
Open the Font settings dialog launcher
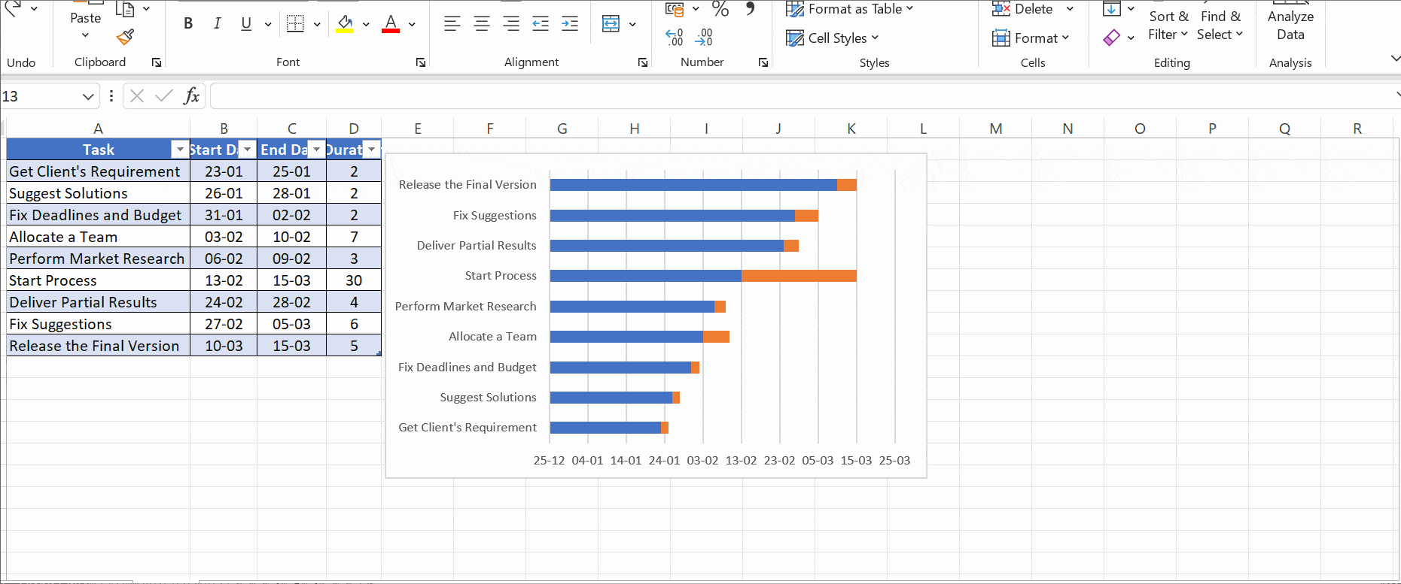tap(421, 62)
